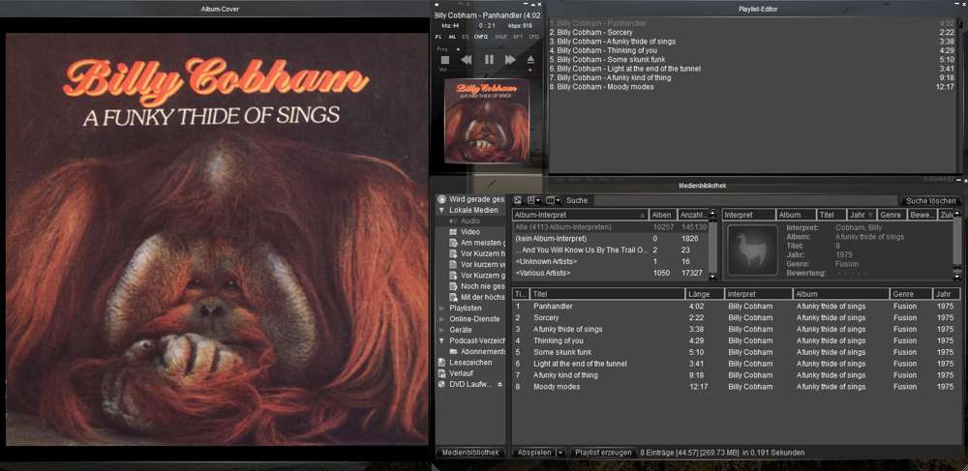The height and width of the screenshot is (471, 968).
Task: Sort the track list by Länge column
Action: [x=703, y=294]
